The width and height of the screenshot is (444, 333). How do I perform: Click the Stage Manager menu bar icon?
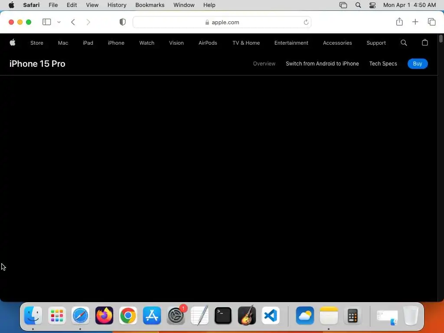pos(343,5)
